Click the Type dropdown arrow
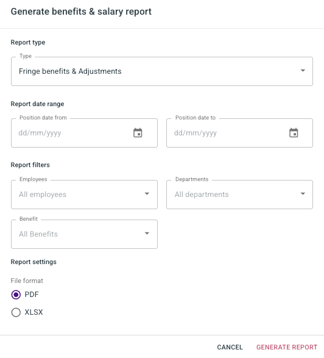Viewport: 324px width, 358px height. click(x=303, y=71)
